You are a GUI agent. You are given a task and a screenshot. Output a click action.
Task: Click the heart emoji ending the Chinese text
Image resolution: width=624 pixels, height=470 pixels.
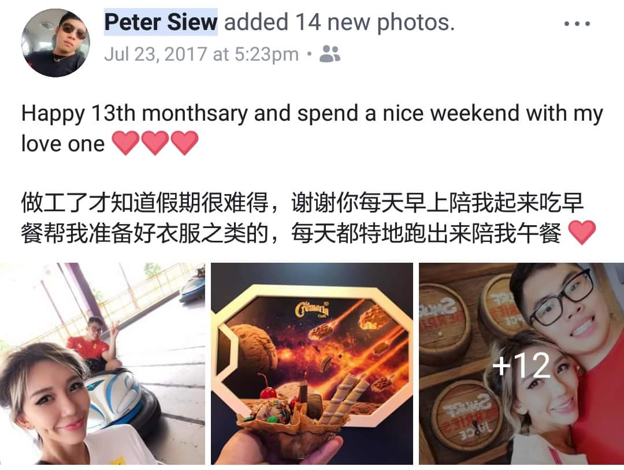coord(582,233)
